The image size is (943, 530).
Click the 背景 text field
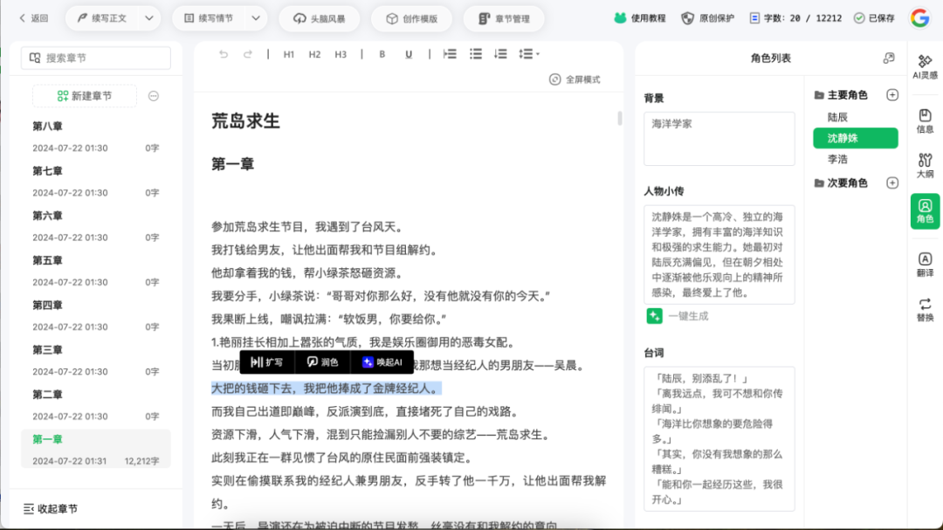(719, 138)
